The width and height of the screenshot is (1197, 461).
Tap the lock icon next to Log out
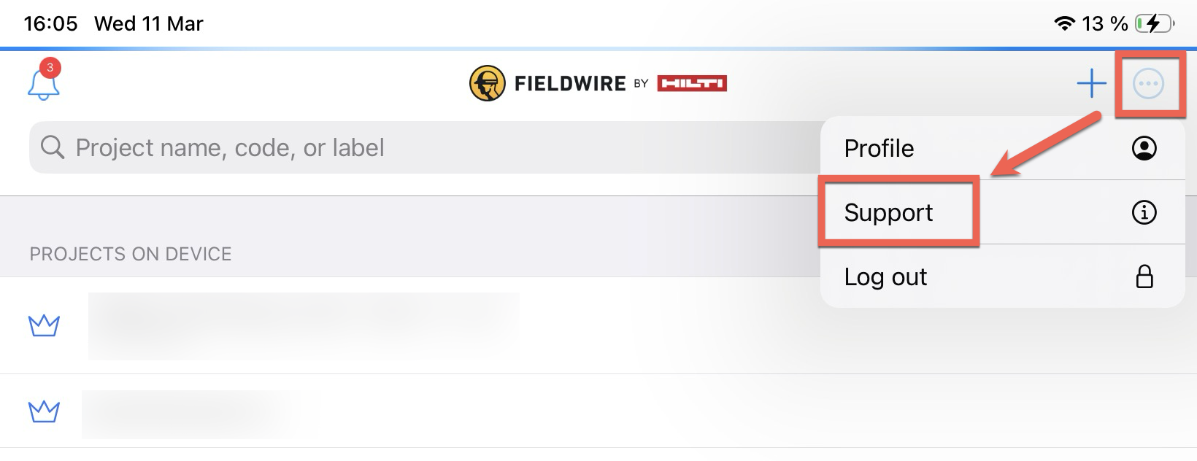[1144, 276]
